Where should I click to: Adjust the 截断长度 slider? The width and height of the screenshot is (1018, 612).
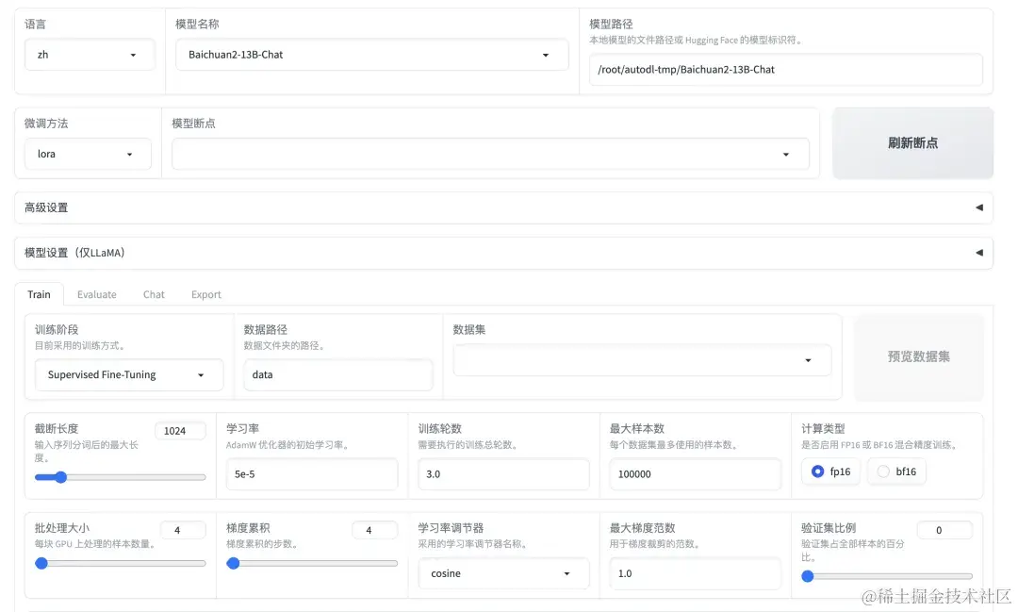point(120,477)
